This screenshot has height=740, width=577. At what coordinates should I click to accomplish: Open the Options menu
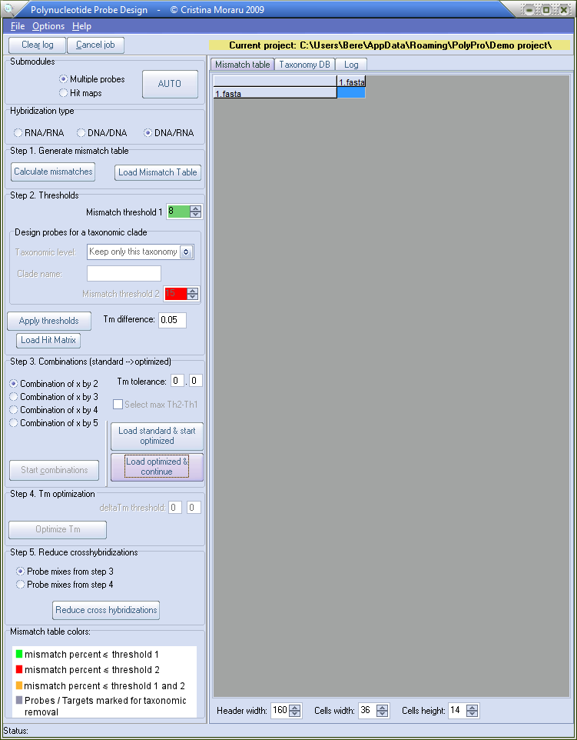coord(48,26)
